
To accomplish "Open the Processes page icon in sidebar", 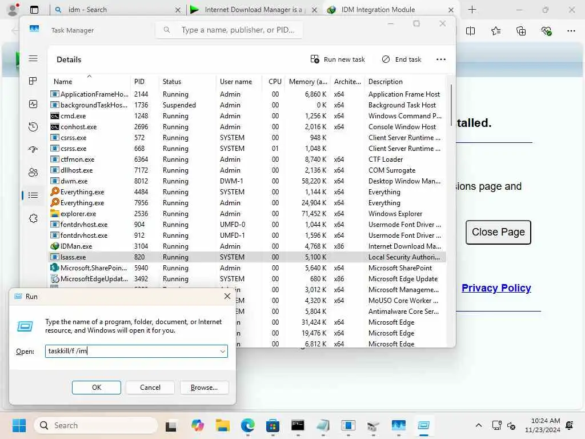I will 33,81.
